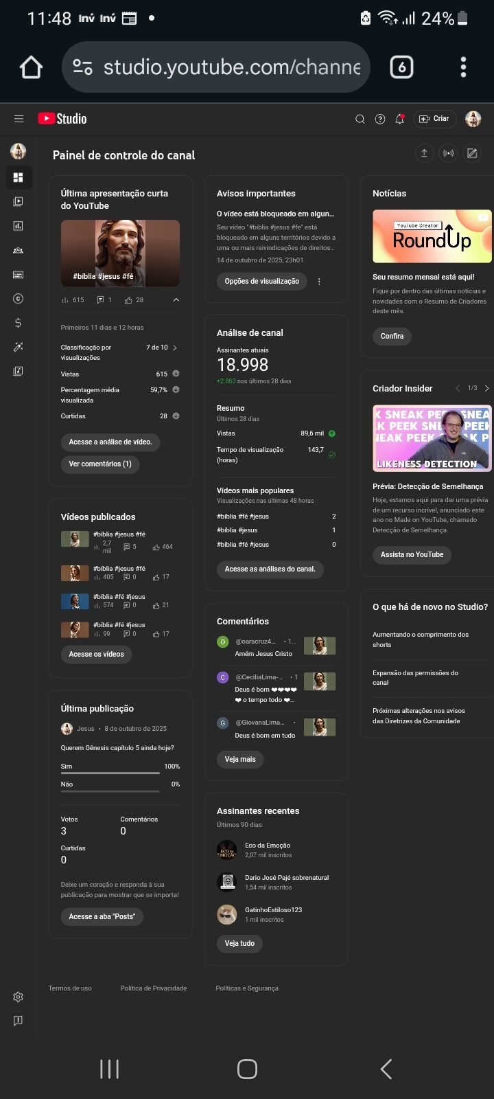Open the Community sidebar icon
The width and height of the screenshot is (494, 1099).
(19, 250)
